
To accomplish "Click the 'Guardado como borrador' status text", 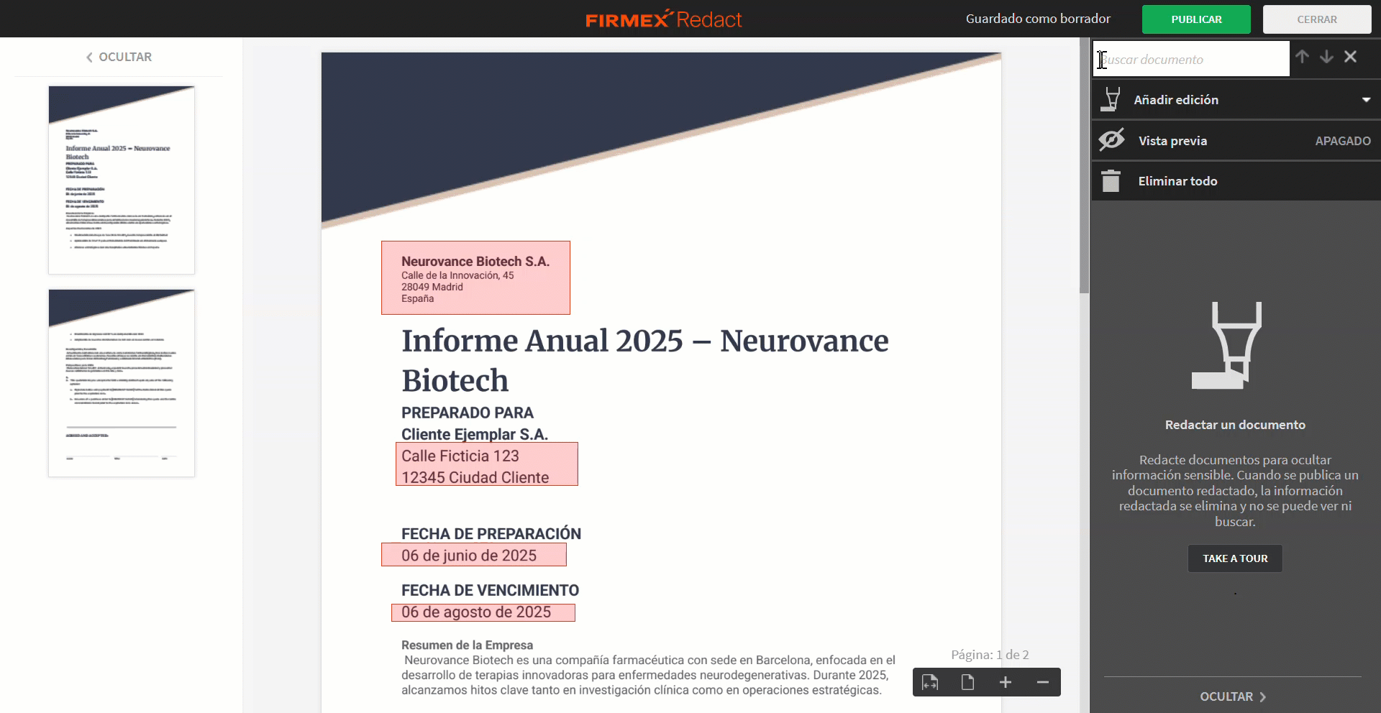I will coord(1038,19).
